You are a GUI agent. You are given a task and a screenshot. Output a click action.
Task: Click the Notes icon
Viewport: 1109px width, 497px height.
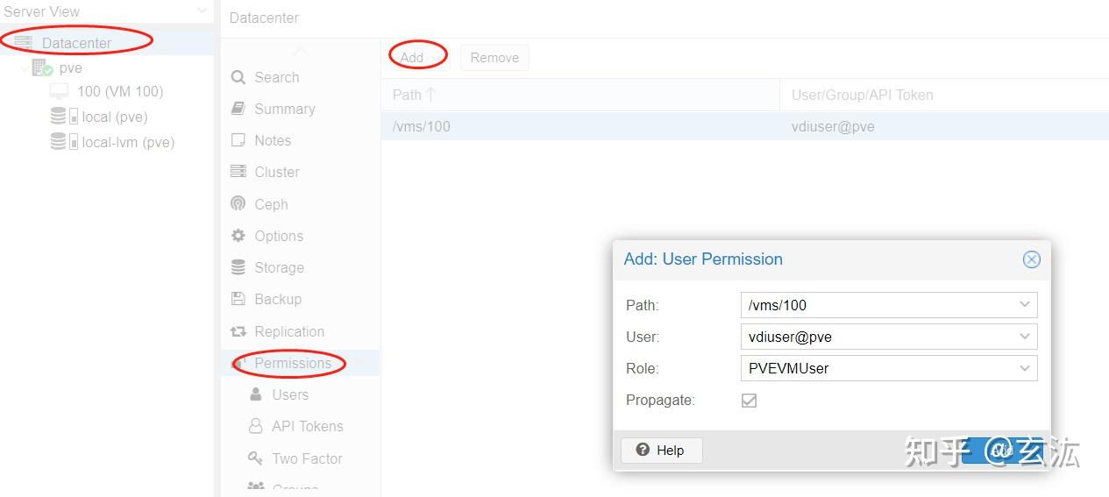click(238, 140)
